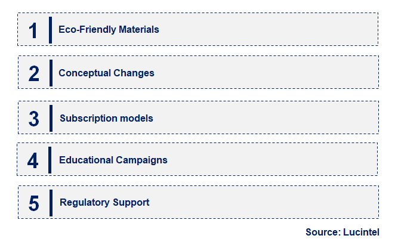Click empty area of Eco-Friendly Materials box
395x251 pixels.
(x=267, y=29)
